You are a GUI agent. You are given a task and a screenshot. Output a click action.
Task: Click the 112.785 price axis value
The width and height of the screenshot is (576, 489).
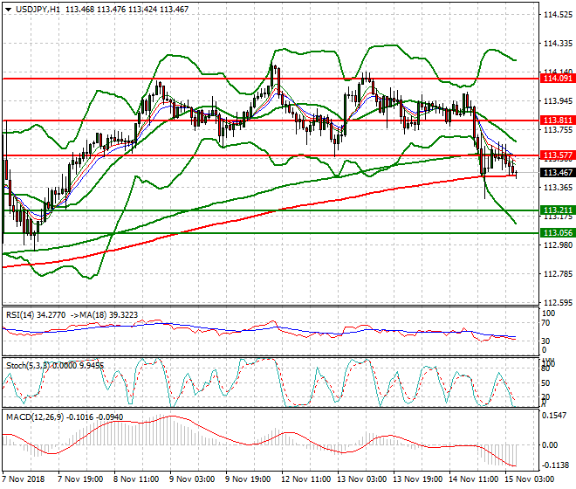558,274
